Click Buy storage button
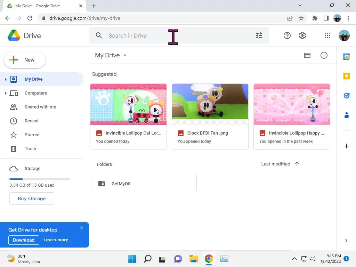The height and width of the screenshot is (267, 356). pyautogui.click(x=32, y=199)
